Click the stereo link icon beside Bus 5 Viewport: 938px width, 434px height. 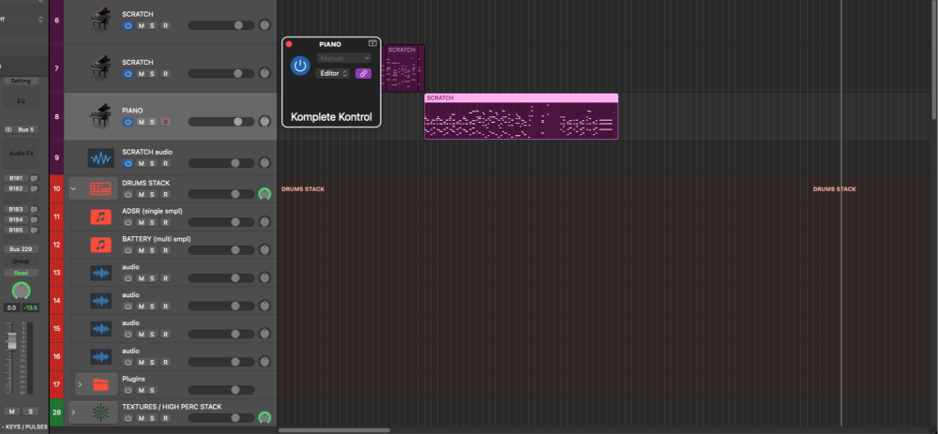click(x=8, y=129)
